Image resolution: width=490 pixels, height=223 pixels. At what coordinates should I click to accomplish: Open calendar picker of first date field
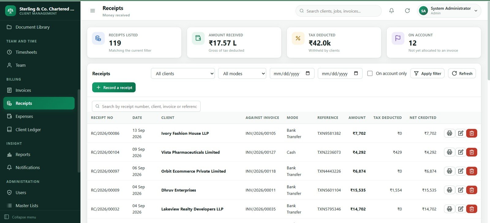click(308, 74)
